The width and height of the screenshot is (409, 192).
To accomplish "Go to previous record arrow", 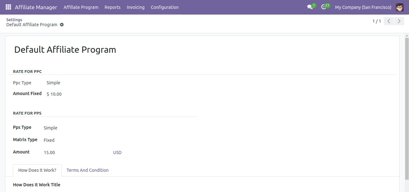I will [389, 21].
